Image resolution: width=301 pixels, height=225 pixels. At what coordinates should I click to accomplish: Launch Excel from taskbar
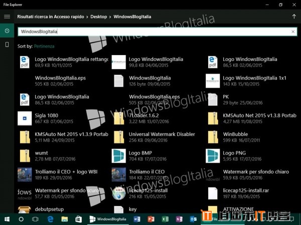pyautogui.click(x=165, y=219)
